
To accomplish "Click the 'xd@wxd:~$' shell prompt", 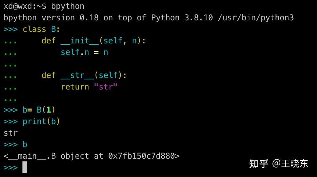I will 25,6.
